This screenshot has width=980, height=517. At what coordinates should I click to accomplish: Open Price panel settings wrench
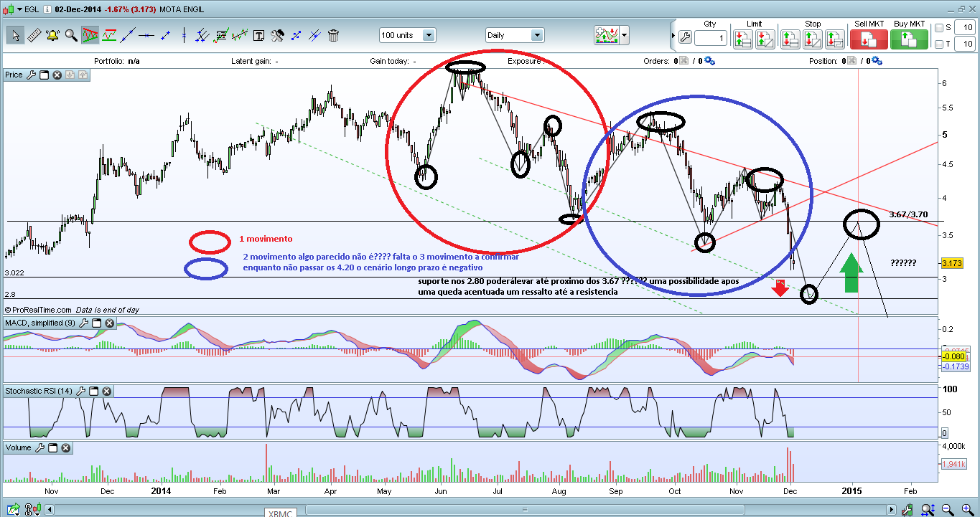31,75
